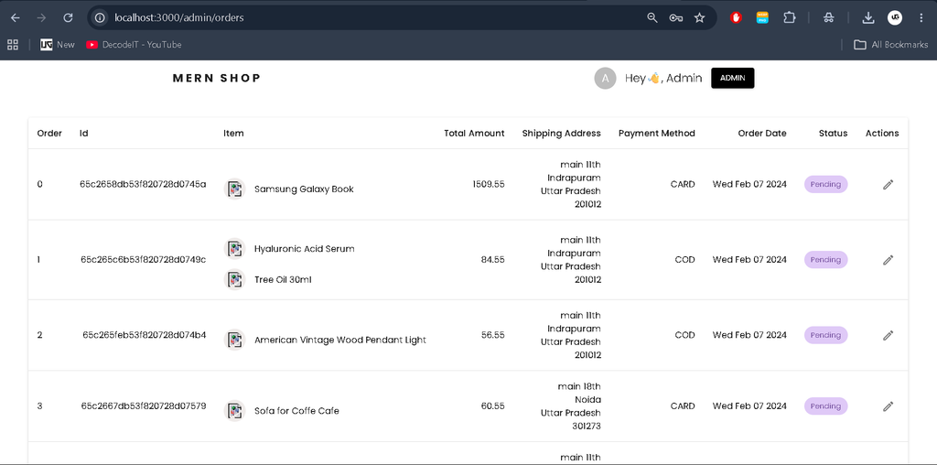Click the Tree Oil 30ml product thumbnail
Screen dimensions: 937x465
point(235,279)
